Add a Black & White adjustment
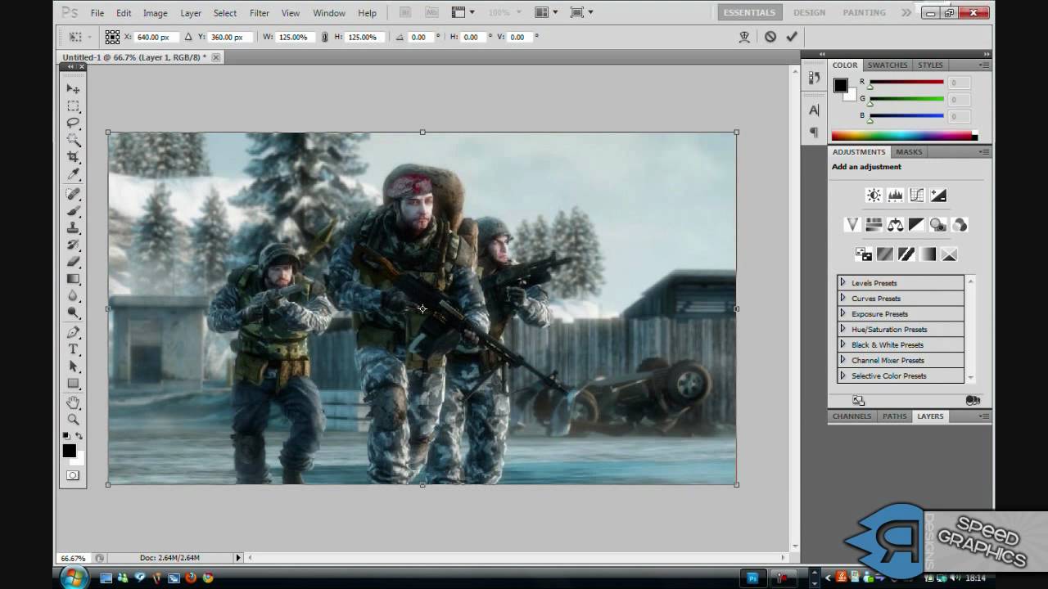Image resolution: width=1048 pixels, height=589 pixels. point(916,225)
